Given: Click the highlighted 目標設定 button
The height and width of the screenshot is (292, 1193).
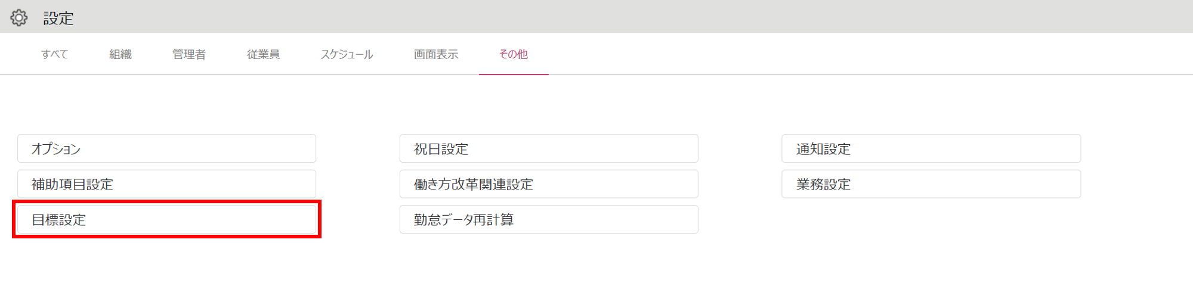Looking at the screenshot, I should click(167, 219).
